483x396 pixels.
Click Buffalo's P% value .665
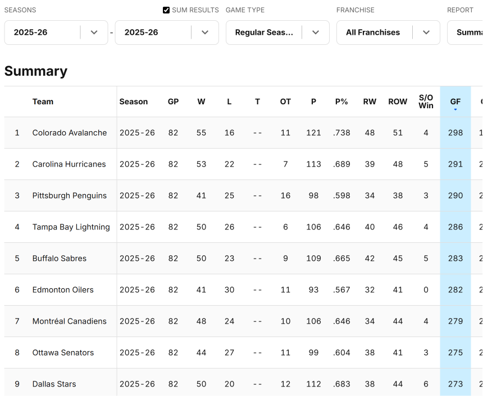pyautogui.click(x=341, y=258)
